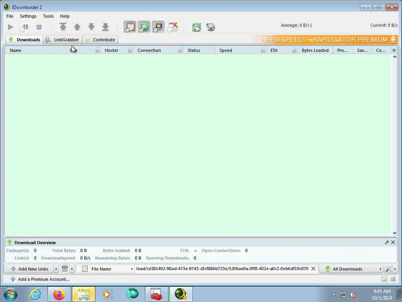Viewport: 402px width, 302px height.
Task: Click the red toolbox taskbar icon
Action: click(156, 294)
